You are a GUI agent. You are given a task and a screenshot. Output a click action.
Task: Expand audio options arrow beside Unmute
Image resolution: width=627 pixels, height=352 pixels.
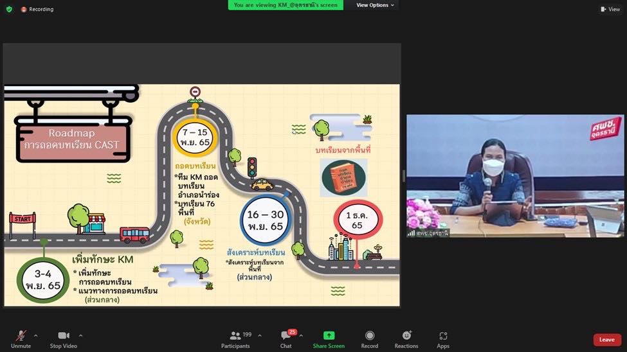point(36,335)
